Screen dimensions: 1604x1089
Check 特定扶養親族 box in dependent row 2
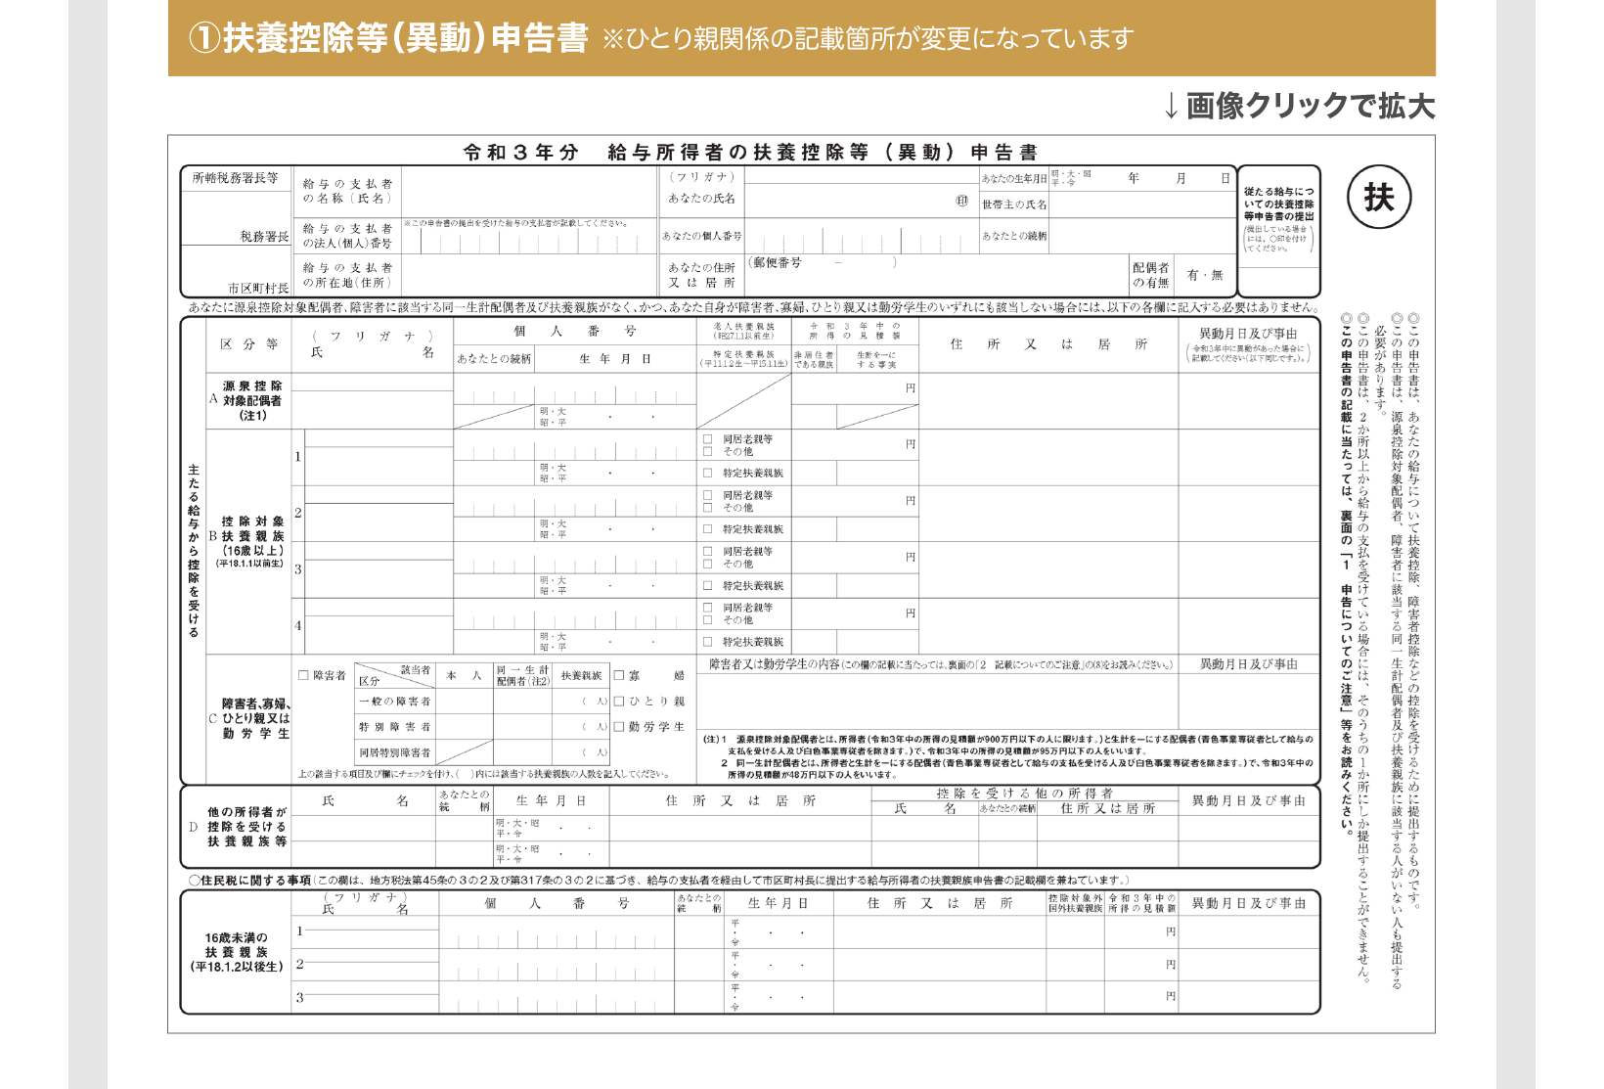point(707,529)
